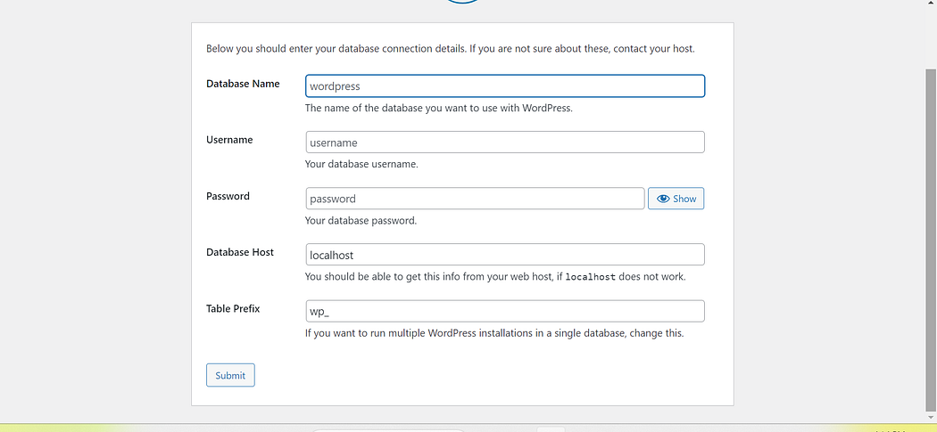Click the Table Prefix label

click(233, 308)
